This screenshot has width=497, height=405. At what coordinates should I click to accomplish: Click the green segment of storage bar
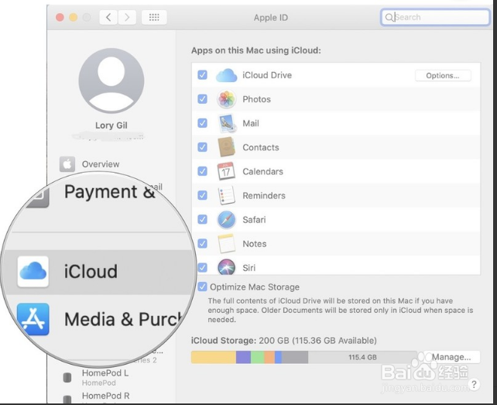257,357
